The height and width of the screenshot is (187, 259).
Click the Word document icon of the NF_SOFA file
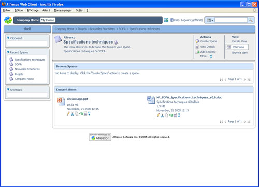coord(151,100)
